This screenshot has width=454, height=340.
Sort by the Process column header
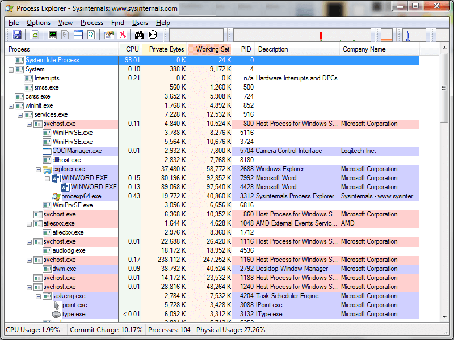point(62,49)
